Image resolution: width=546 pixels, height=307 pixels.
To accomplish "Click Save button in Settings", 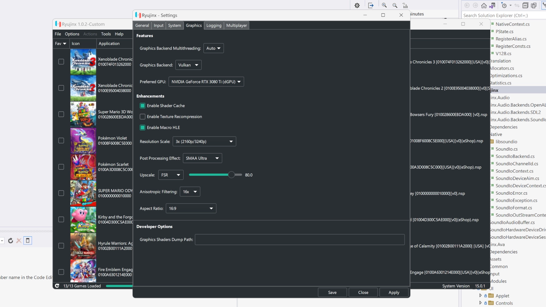I will [x=332, y=292].
